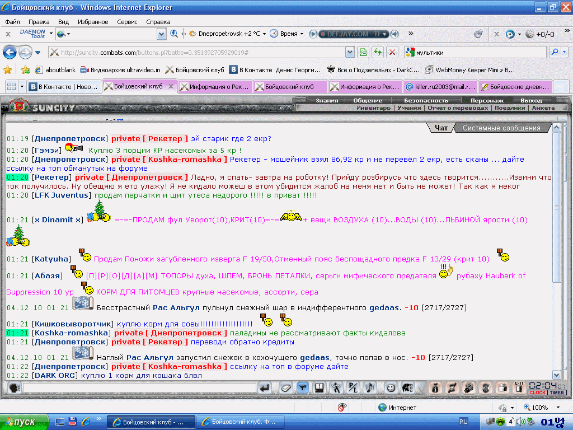Switch to Системные сообщения tab
The height and width of the screenshot is (430, 573).
click(x=501, y=128)
